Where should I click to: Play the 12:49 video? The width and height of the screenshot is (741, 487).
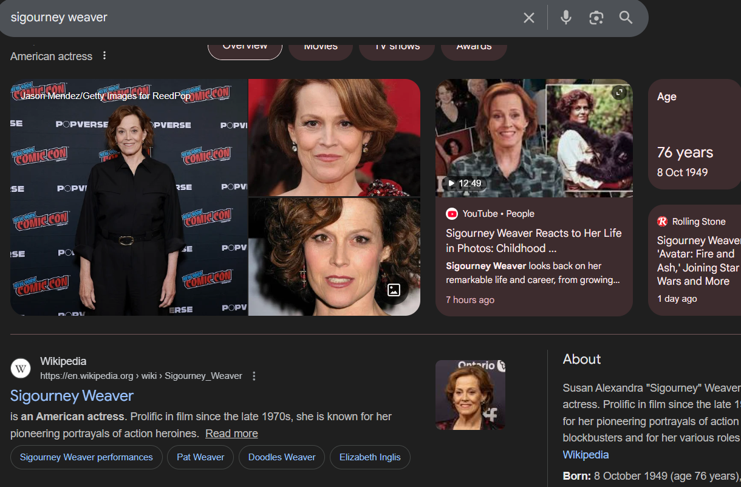click(x=465, y=183)
